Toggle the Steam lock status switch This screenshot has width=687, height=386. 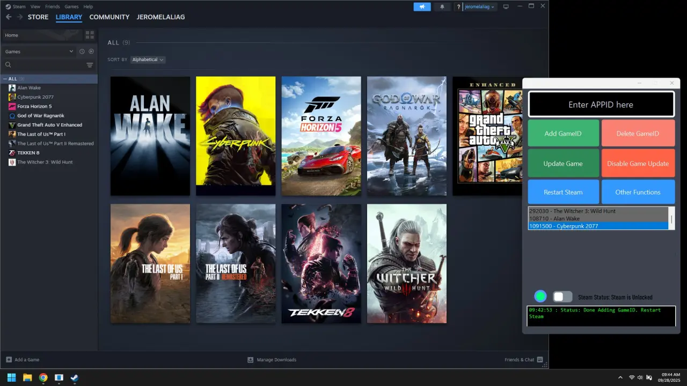pos(562,296)
